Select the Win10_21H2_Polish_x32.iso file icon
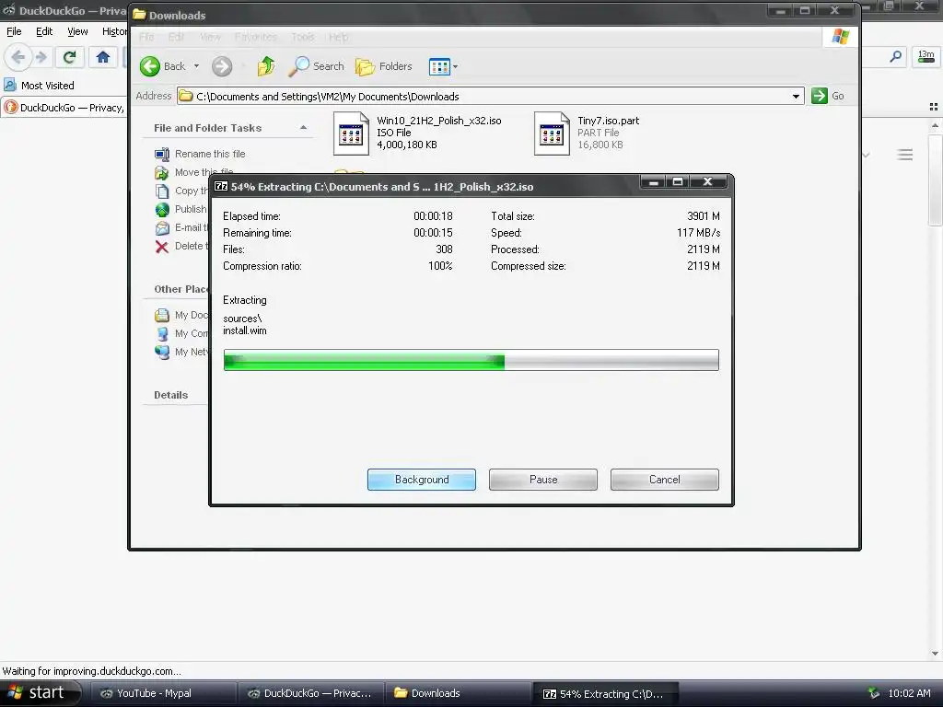The image size is (943, 707). [351, 133]
